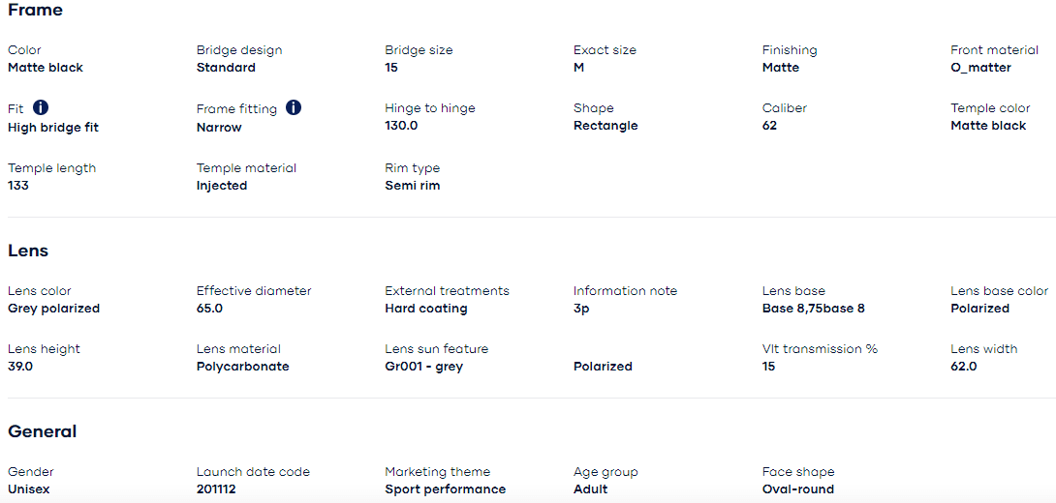Click the "Rectangle" shape value
This screenshot has width=1056, height=503.
coord(606,126)
